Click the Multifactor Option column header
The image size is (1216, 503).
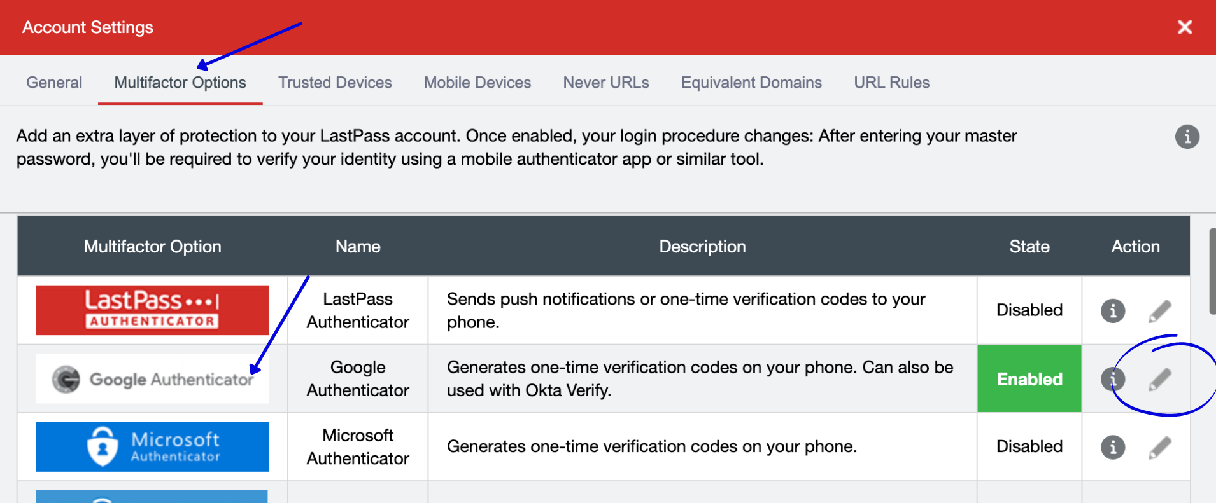pos(153,247)
